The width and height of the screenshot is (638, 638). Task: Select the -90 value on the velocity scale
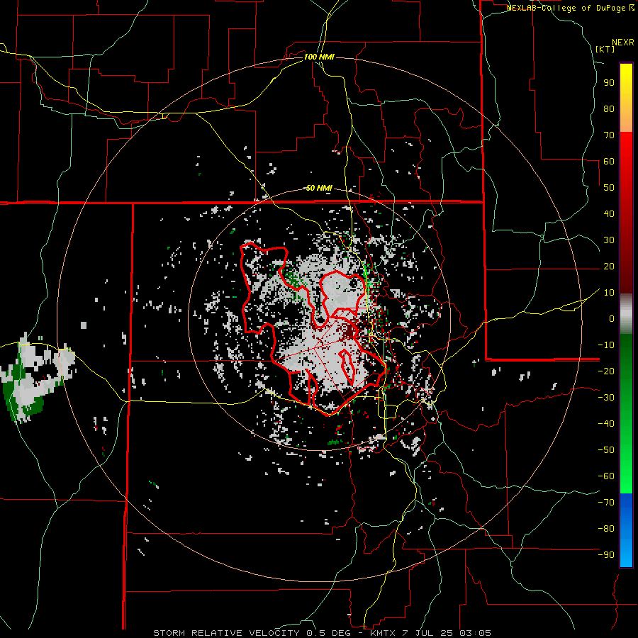click(606, 555)
